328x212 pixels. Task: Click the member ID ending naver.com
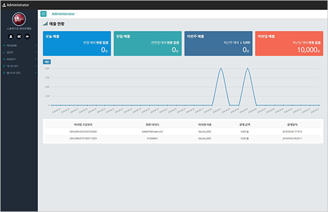point(152,132)
